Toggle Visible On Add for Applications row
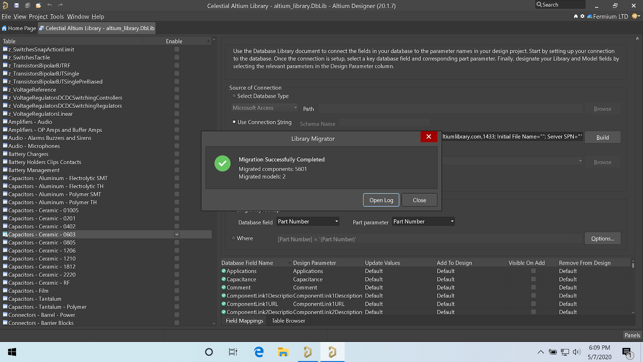 point(533,271)
